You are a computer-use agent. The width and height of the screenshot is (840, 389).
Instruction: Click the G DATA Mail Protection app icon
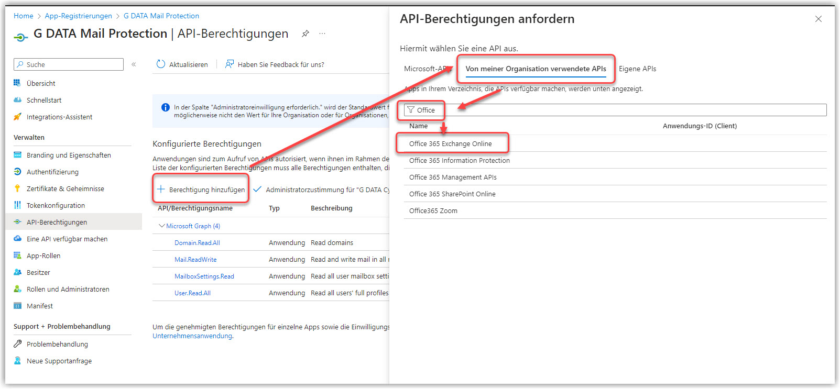[x=20, y=37]
